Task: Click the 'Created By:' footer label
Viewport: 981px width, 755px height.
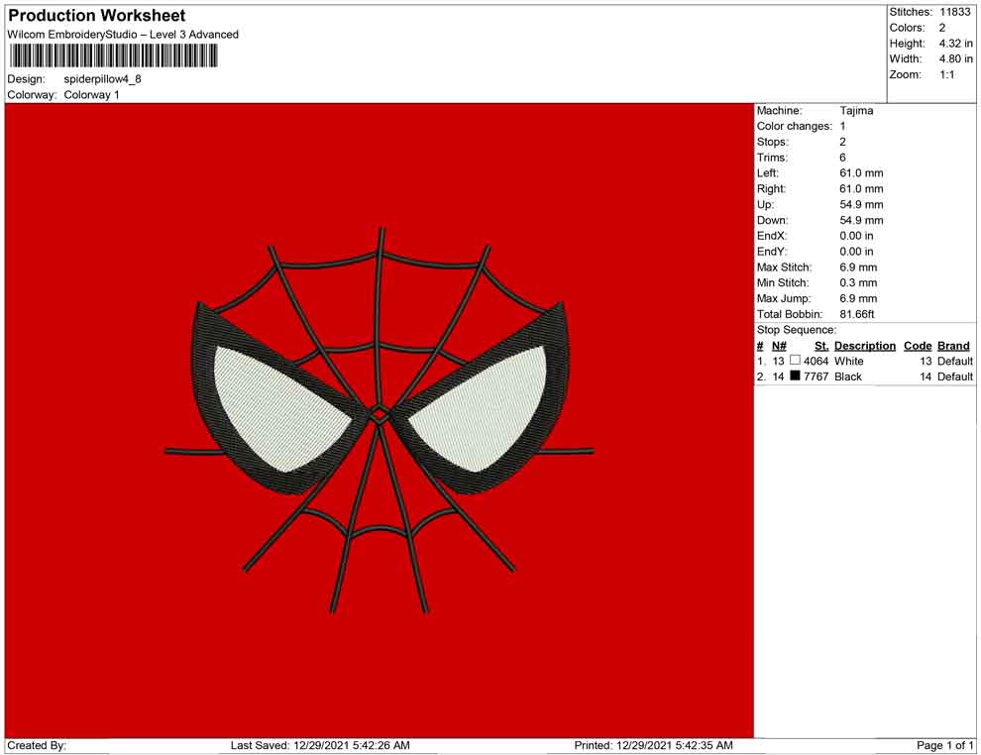Action: [x=37, y=745]
